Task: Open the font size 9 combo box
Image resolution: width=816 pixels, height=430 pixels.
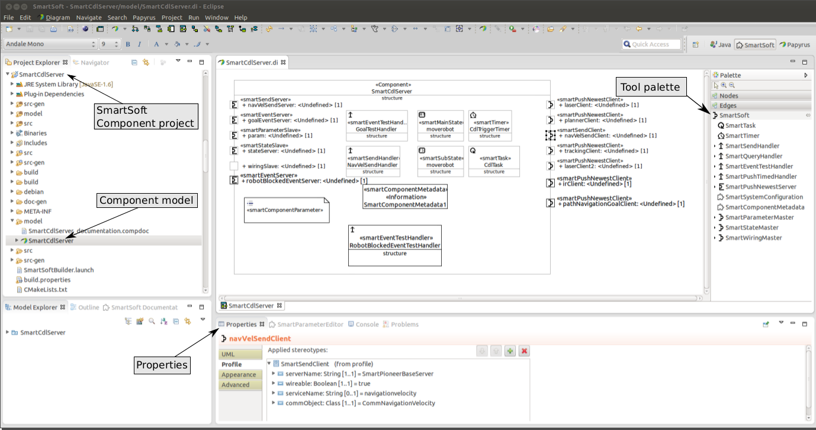Action: [x=110, y=44]
